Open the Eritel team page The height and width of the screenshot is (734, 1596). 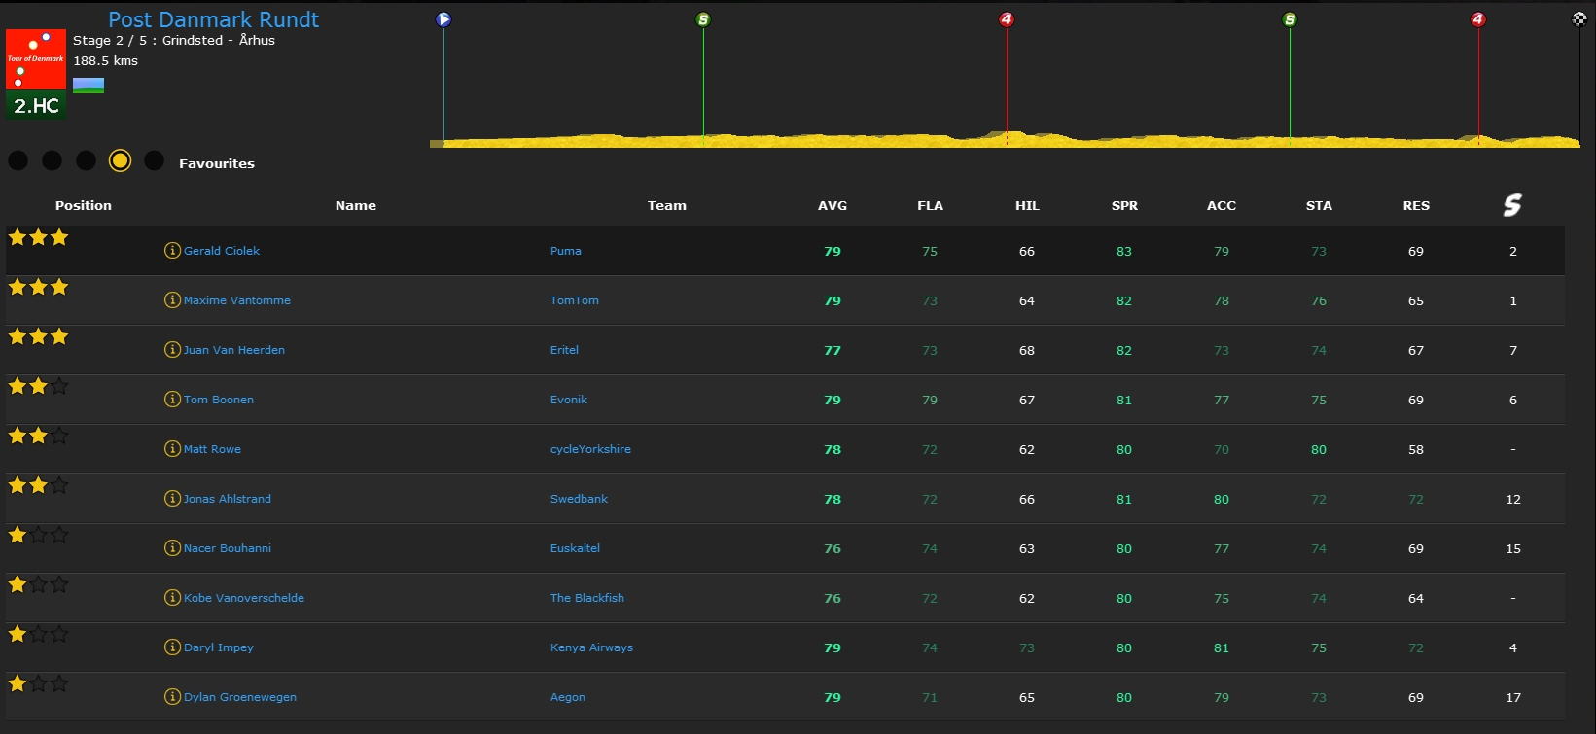coord(564,350)
